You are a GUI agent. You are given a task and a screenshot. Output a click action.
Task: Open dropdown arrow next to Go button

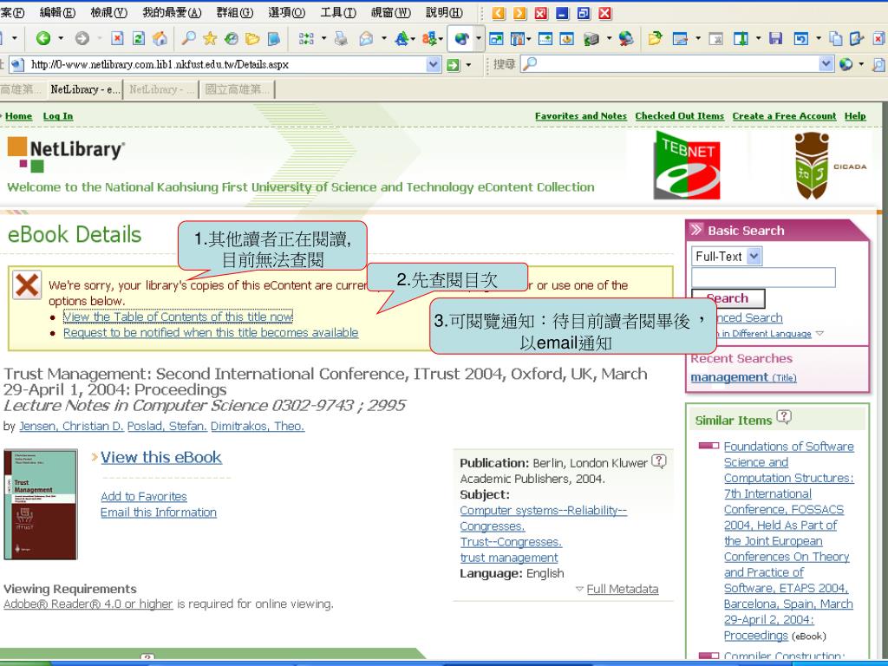pos(468,64)
